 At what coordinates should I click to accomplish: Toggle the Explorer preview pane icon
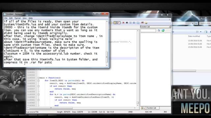point(206,32)
